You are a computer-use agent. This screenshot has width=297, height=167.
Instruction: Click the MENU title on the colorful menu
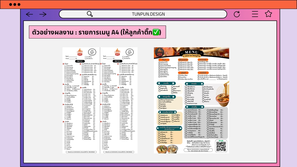192,52
